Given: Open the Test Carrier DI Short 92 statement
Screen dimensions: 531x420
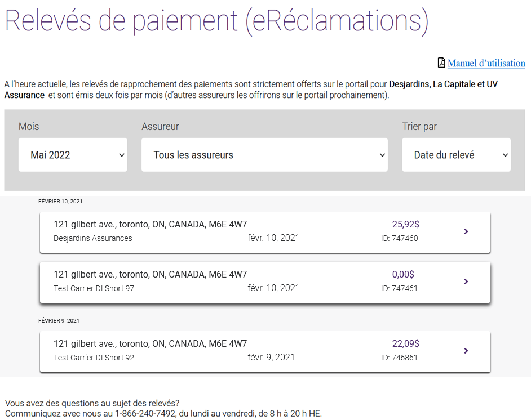Looking at the screenshot, I should pyautogui.click(x=265, y=352).
